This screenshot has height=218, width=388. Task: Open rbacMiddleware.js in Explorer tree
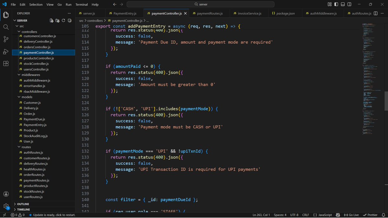click(37, 91)
